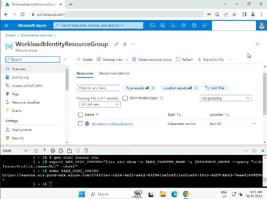The image size is (267, 199).
Task: Open the Azure notifications bell
Action: click(173, 25)
